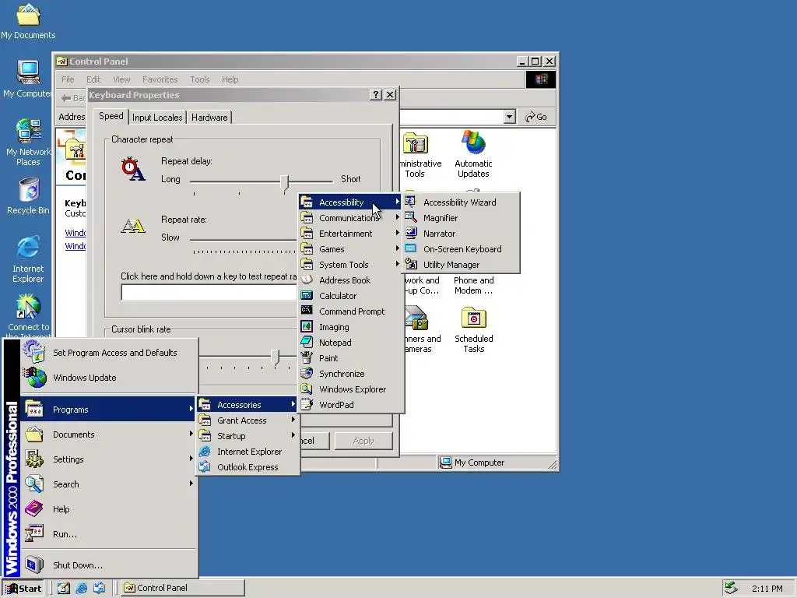Viewport: 797px width, 598px height.
Task: Open Address Book in Accessories
Action: (351, 280)
